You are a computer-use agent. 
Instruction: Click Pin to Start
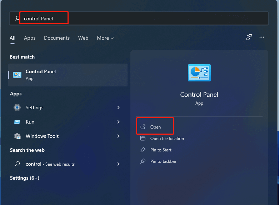161,150
